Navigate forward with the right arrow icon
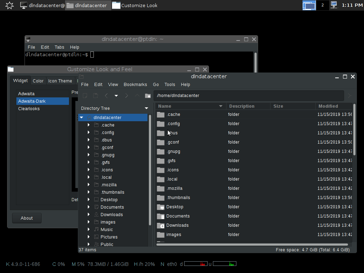 (127, 95)
